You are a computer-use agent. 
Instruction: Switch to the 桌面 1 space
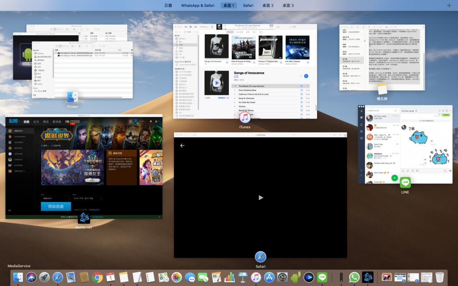point(229,5)
